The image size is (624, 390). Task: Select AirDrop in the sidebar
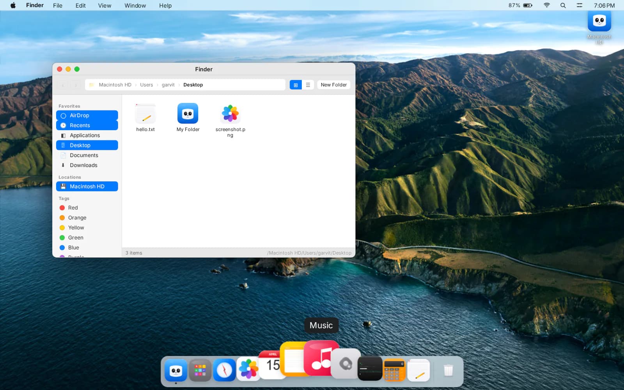(x=87, y=115)
